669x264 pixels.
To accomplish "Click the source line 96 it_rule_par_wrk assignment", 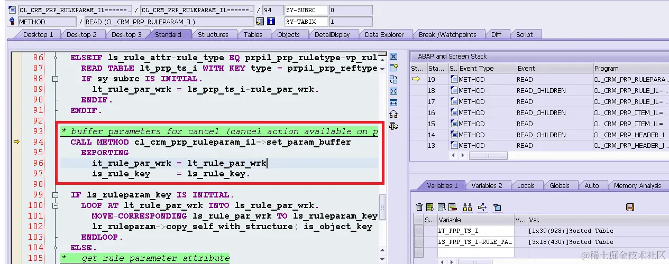I will coord(179,163).
